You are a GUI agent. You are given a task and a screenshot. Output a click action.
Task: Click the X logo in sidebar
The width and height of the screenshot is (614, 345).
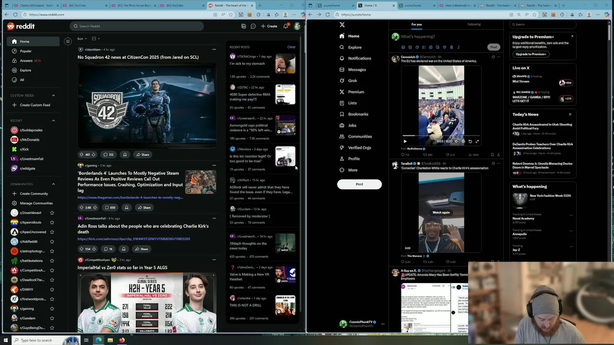(x=342, y=24)
